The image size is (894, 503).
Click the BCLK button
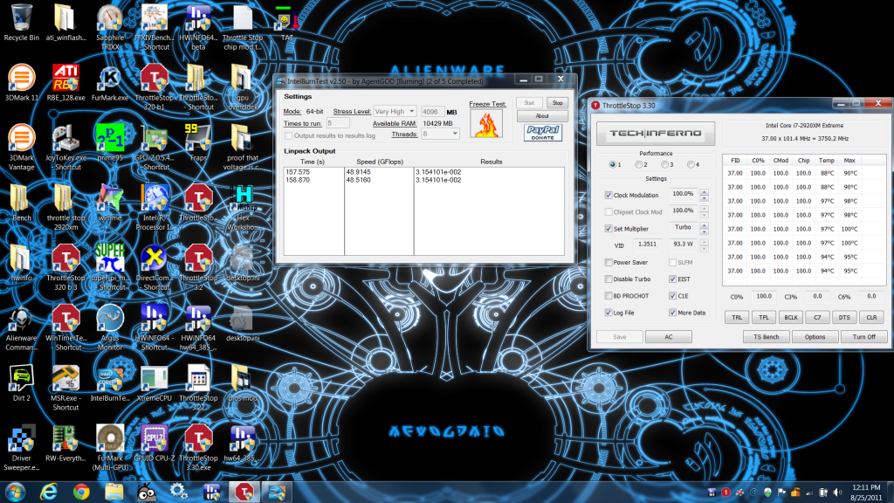coord(791,318)
